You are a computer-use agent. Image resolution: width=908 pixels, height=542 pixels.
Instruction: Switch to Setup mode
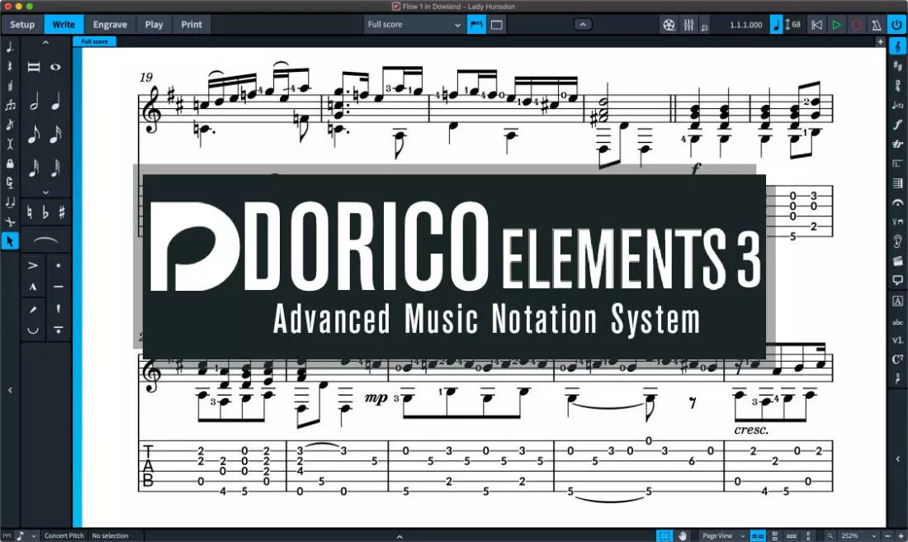pos(22,24)
